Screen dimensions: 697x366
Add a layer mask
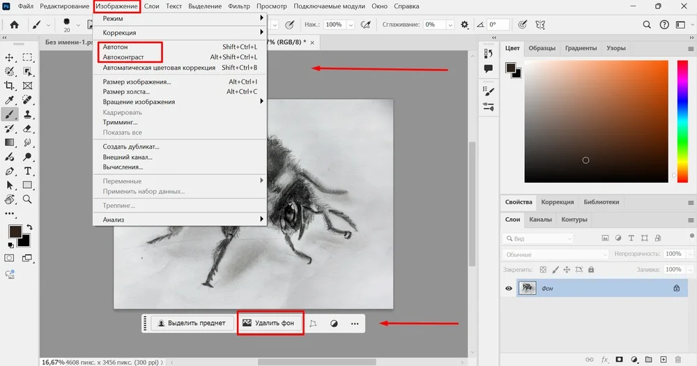tap(618, 360)
